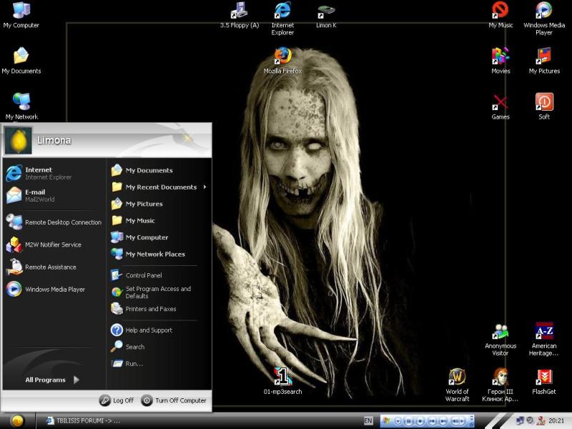Launch World of Warcraft from the desktop
Viewport: 572px width, 429px height.
pyautogui.click(x=457, y=385)
